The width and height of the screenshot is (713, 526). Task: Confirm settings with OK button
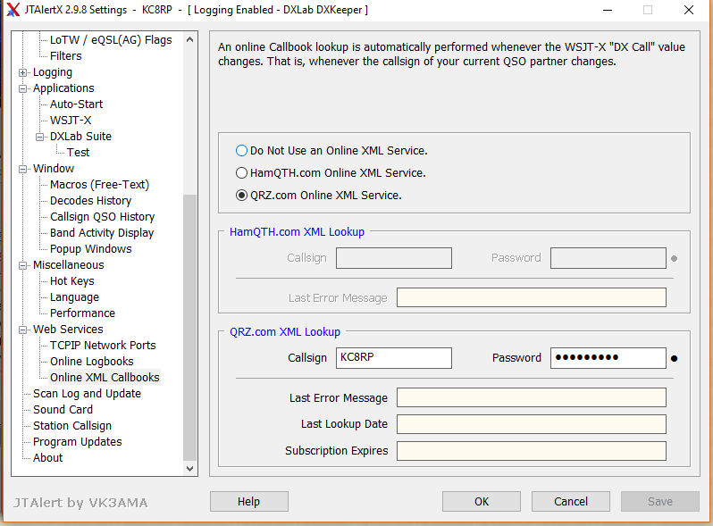481,502
